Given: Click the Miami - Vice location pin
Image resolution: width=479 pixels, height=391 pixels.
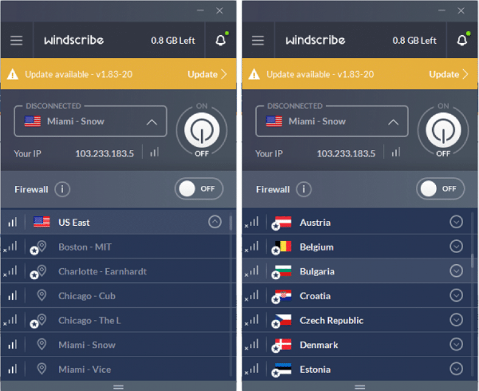Looking at the screenshot, I should (x=41, y=369).
